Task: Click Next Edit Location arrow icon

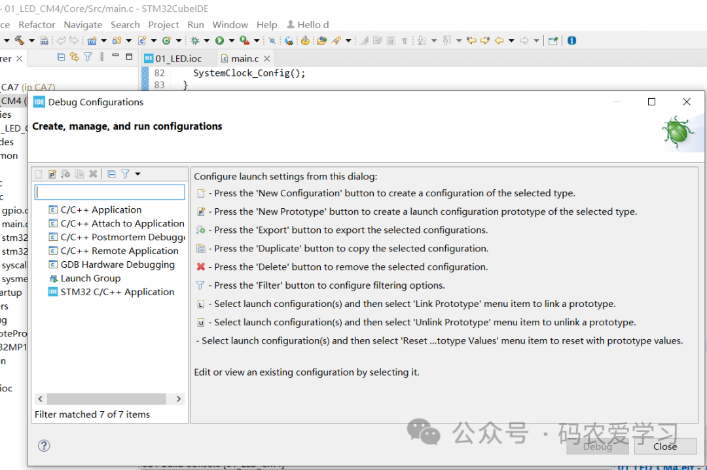Action: click(x=484, y=41)
